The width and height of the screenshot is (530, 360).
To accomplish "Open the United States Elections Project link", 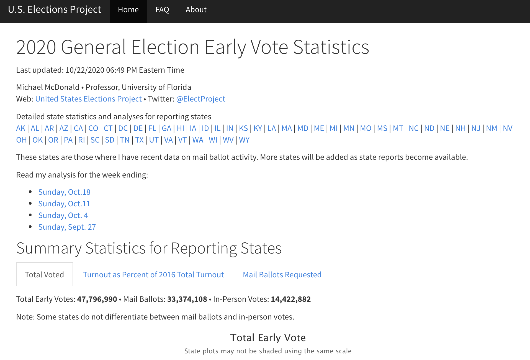I will [88, 99].
